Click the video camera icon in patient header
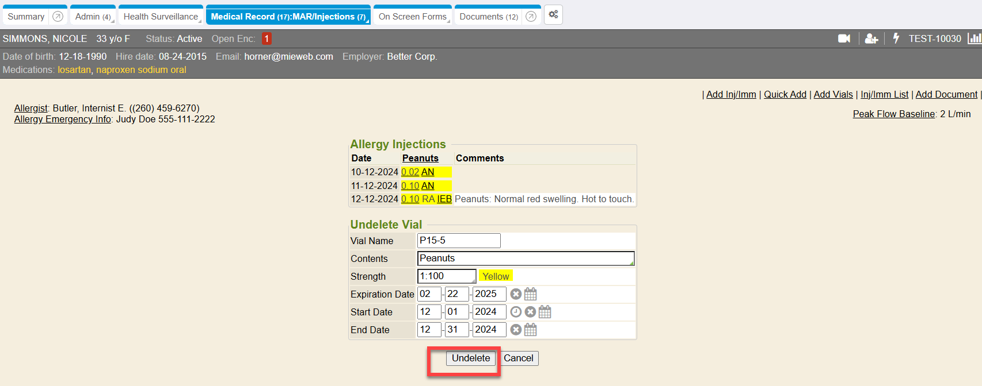Viewport: 982px width, 386px height. [x=844, y=38]
